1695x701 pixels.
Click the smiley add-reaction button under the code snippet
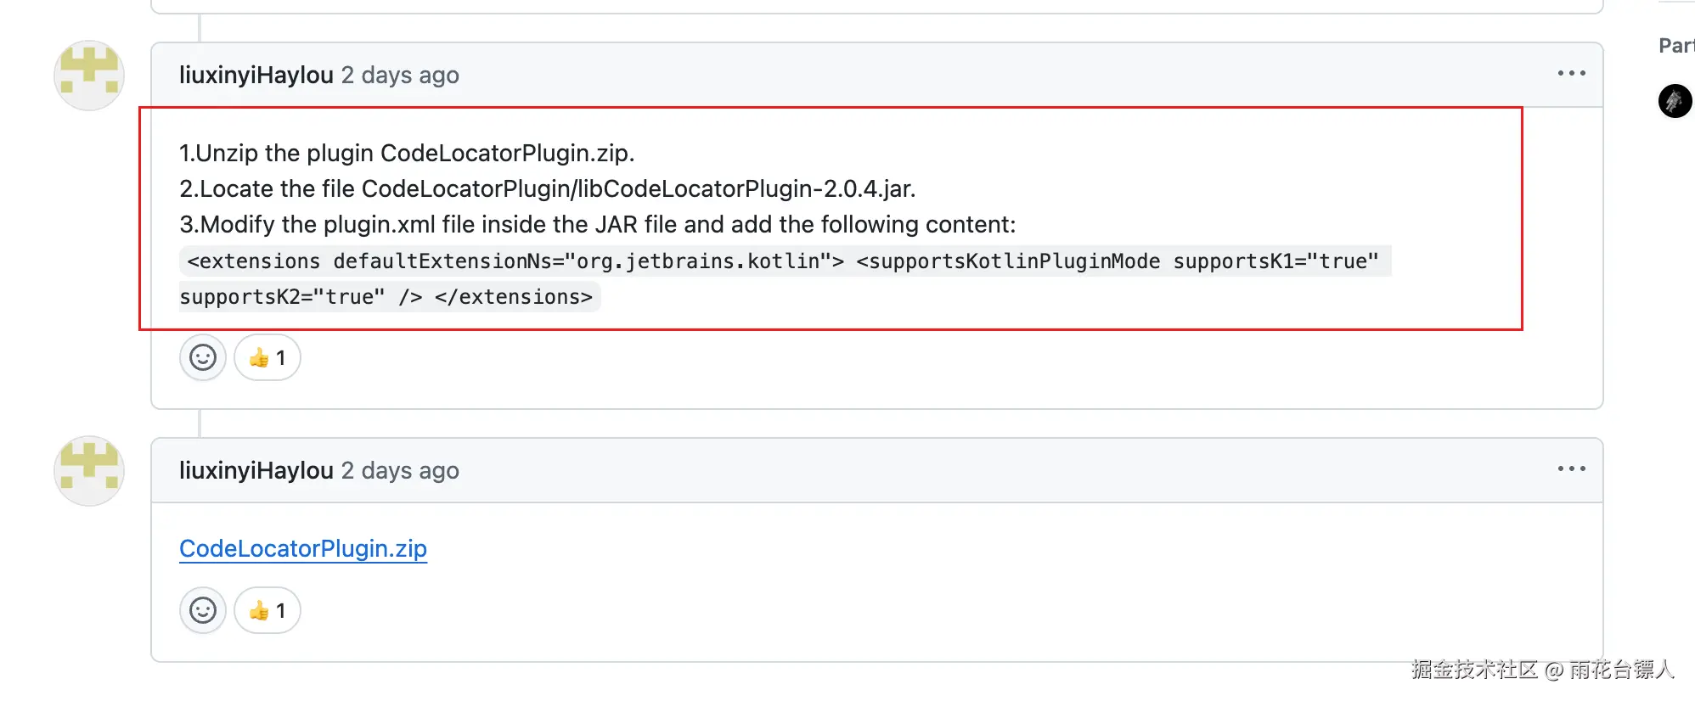pos(203,357)
